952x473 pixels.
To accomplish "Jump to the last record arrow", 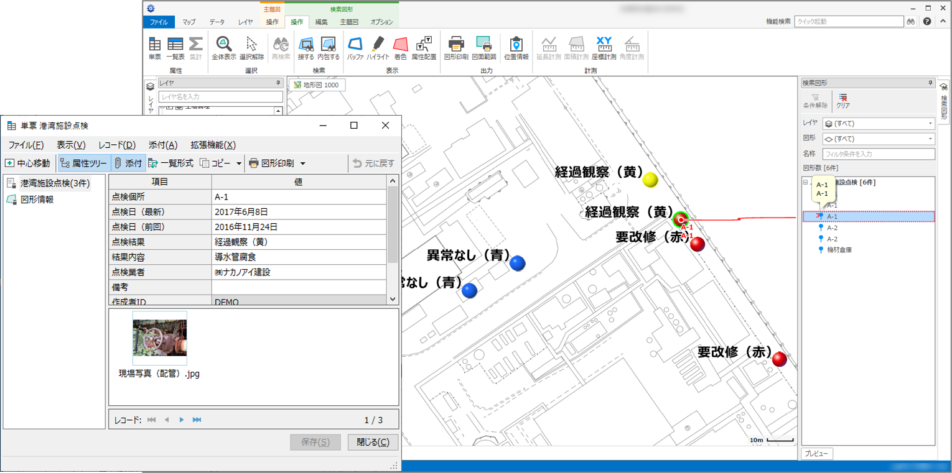I will coord(197,420).
